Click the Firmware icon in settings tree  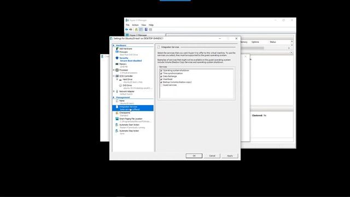(x=117, y=52)
